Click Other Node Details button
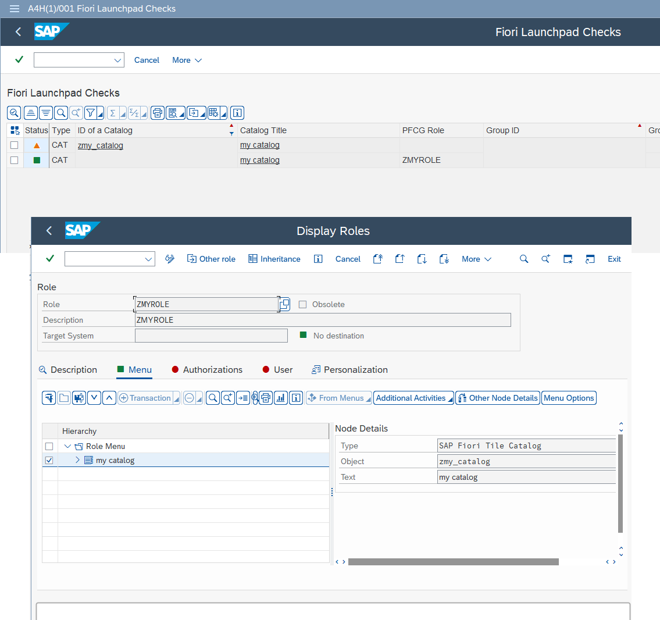This screenshot has height=620, width=660. (x=498, y=398)
